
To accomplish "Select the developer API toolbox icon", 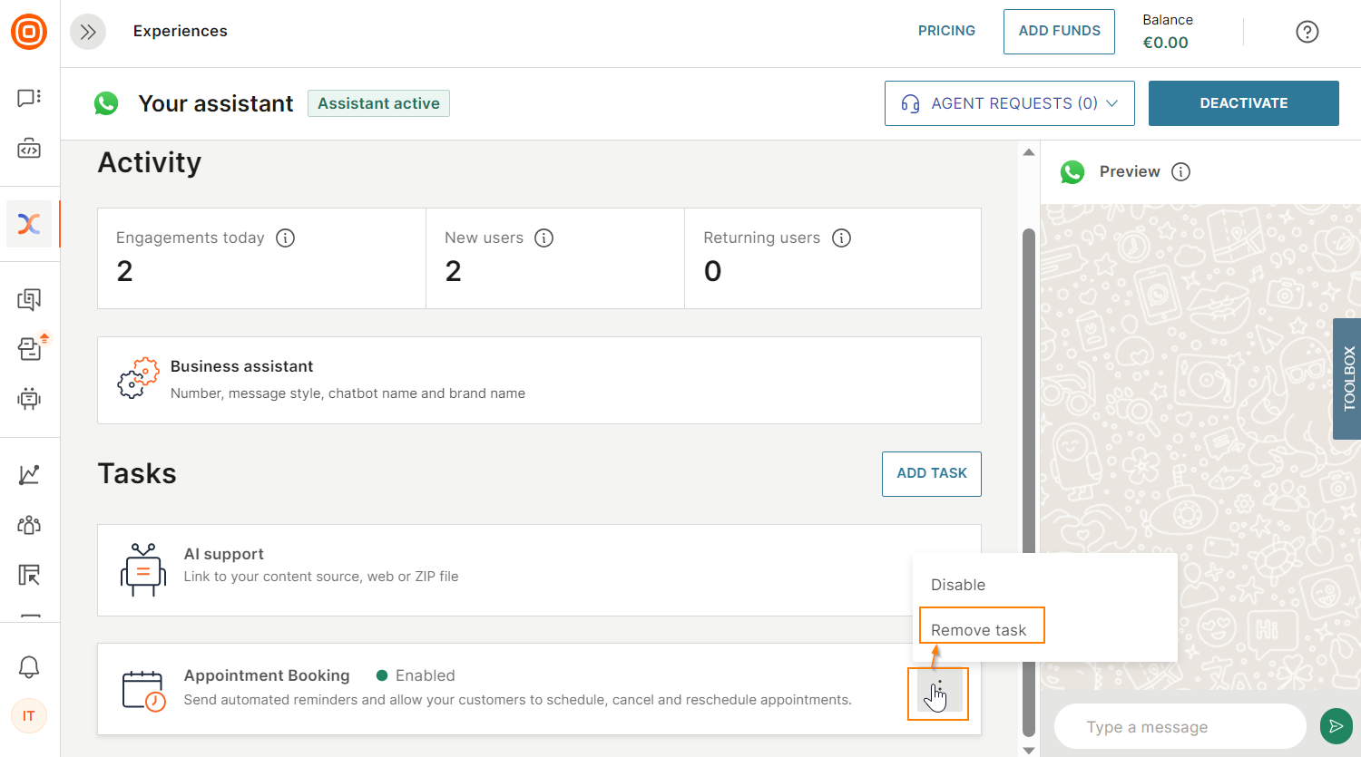I will point(29,150).
